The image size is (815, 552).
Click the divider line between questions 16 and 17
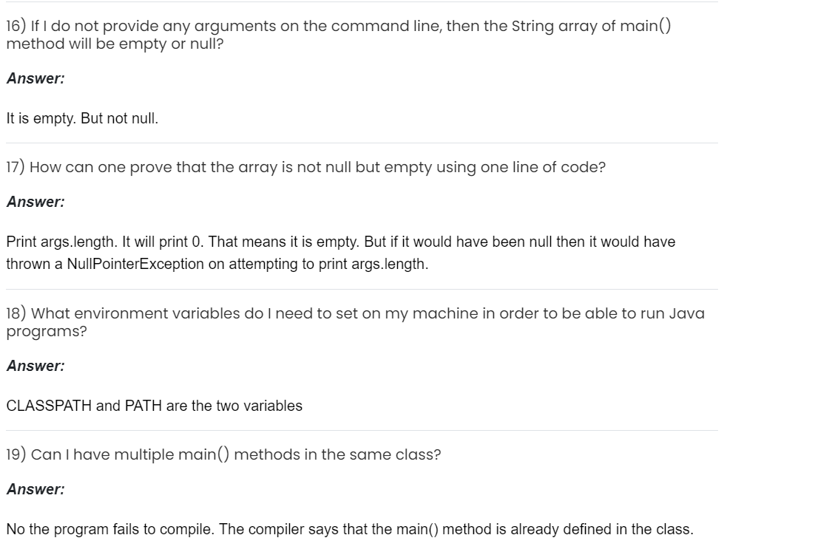click(x=362, y=143)
